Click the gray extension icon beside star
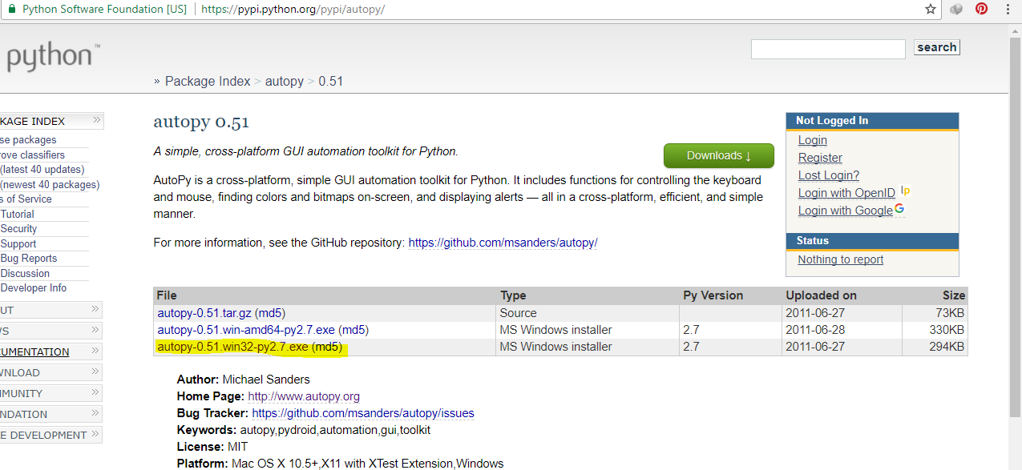 tap(955, 9)
